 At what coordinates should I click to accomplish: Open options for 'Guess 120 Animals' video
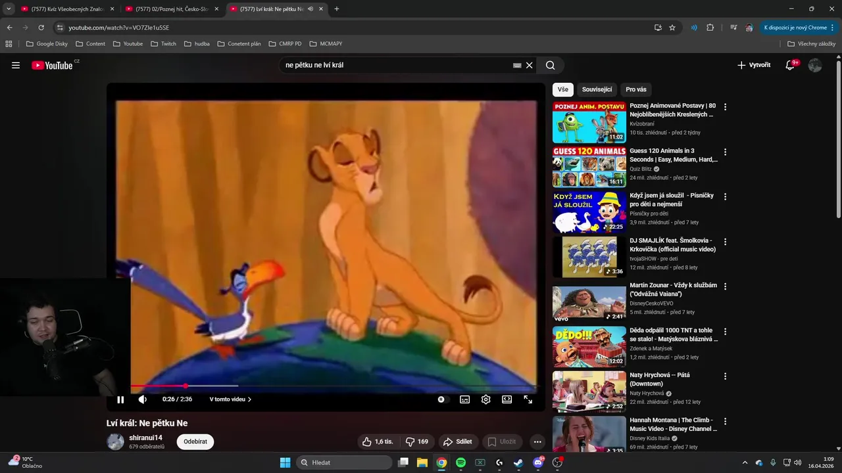[x=725, y=152]
